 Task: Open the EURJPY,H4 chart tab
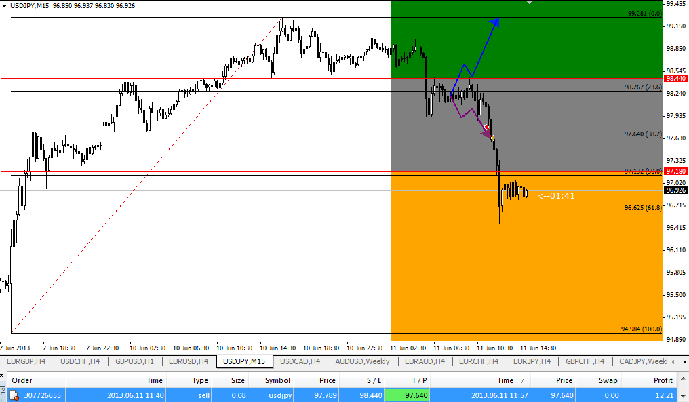tap(532, 361)
